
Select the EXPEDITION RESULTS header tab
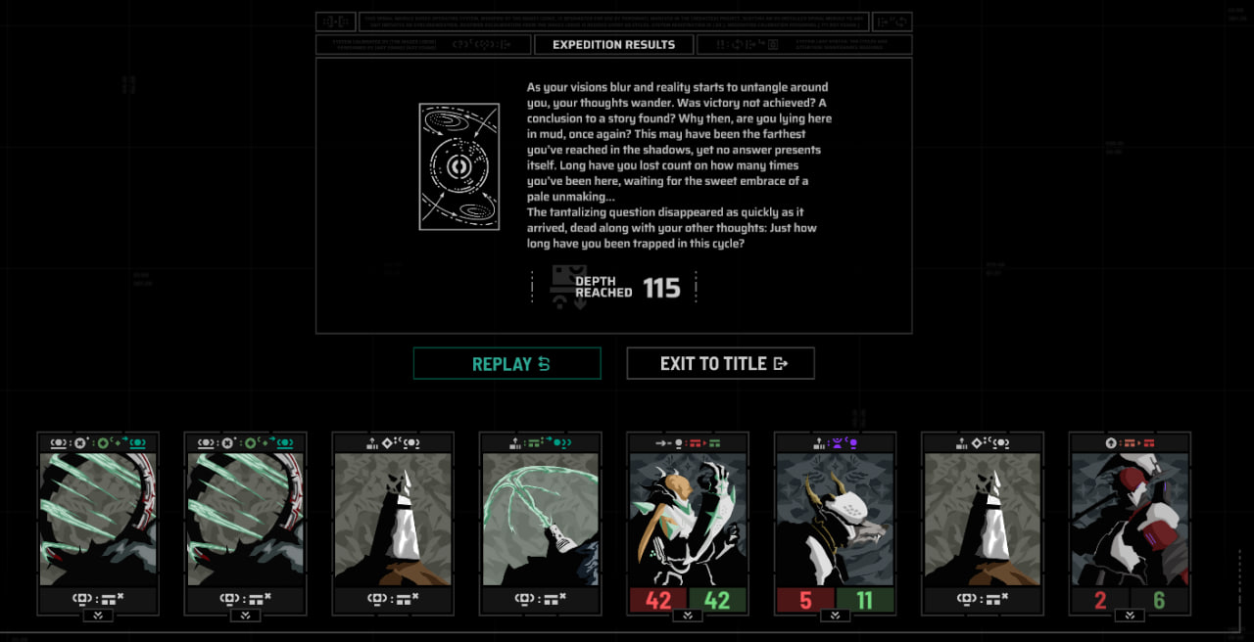click(613, 45)
